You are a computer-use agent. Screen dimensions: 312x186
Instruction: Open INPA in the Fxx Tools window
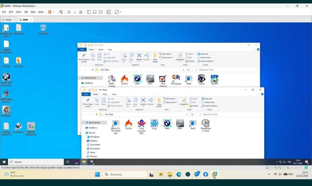(167, 125)
